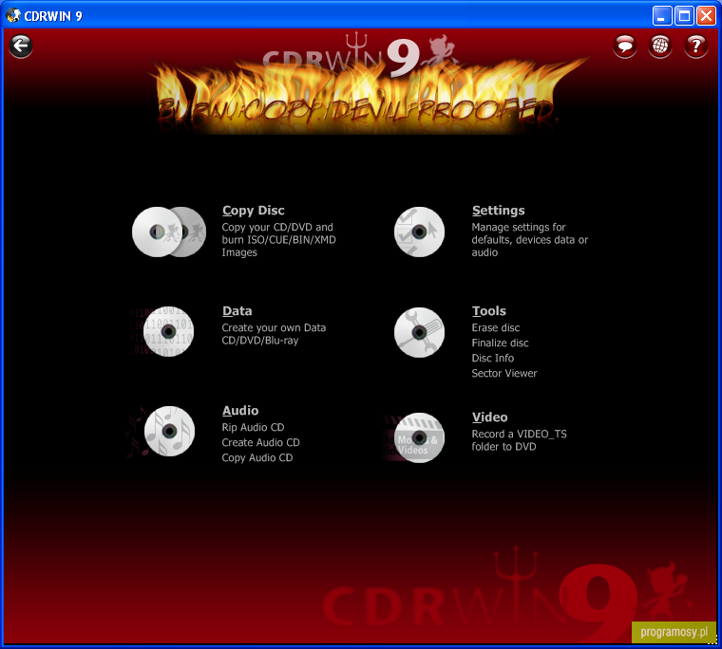Click the CDRWIN 9 title bar app icon

[13, 15]
